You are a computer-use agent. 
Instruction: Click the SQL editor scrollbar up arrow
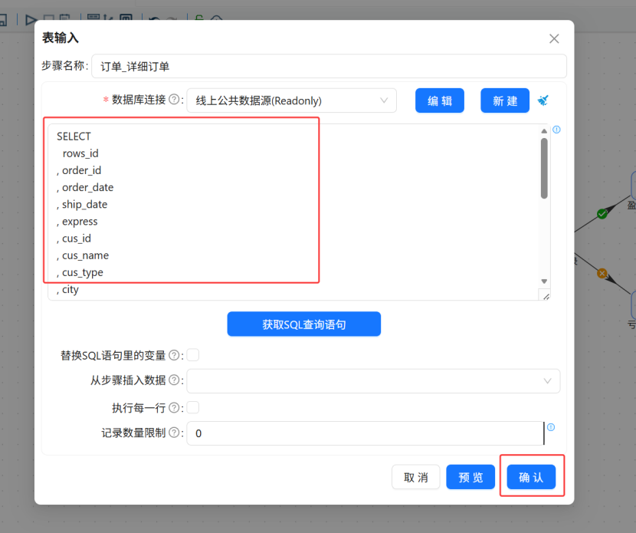[544, 130]
